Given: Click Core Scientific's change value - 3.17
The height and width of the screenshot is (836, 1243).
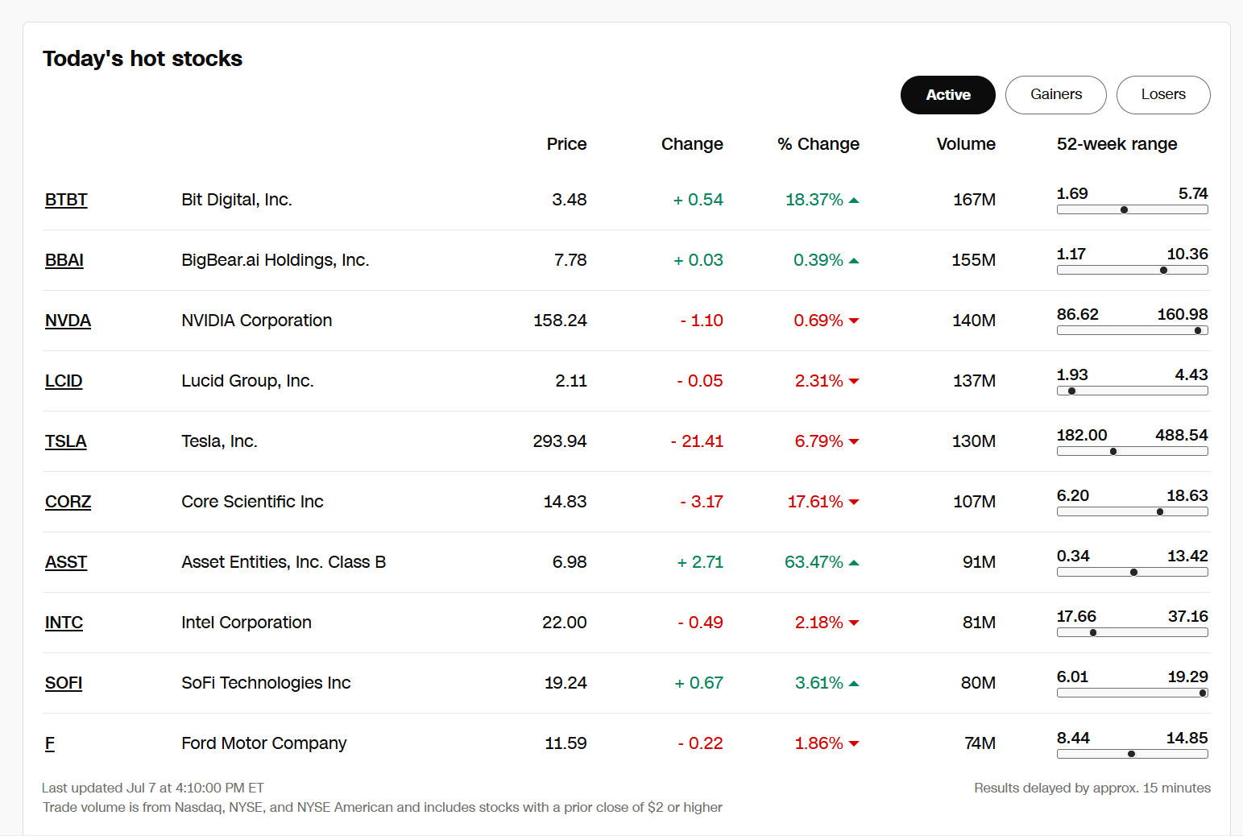Looking at the screenshot, I should coord(702,502).
